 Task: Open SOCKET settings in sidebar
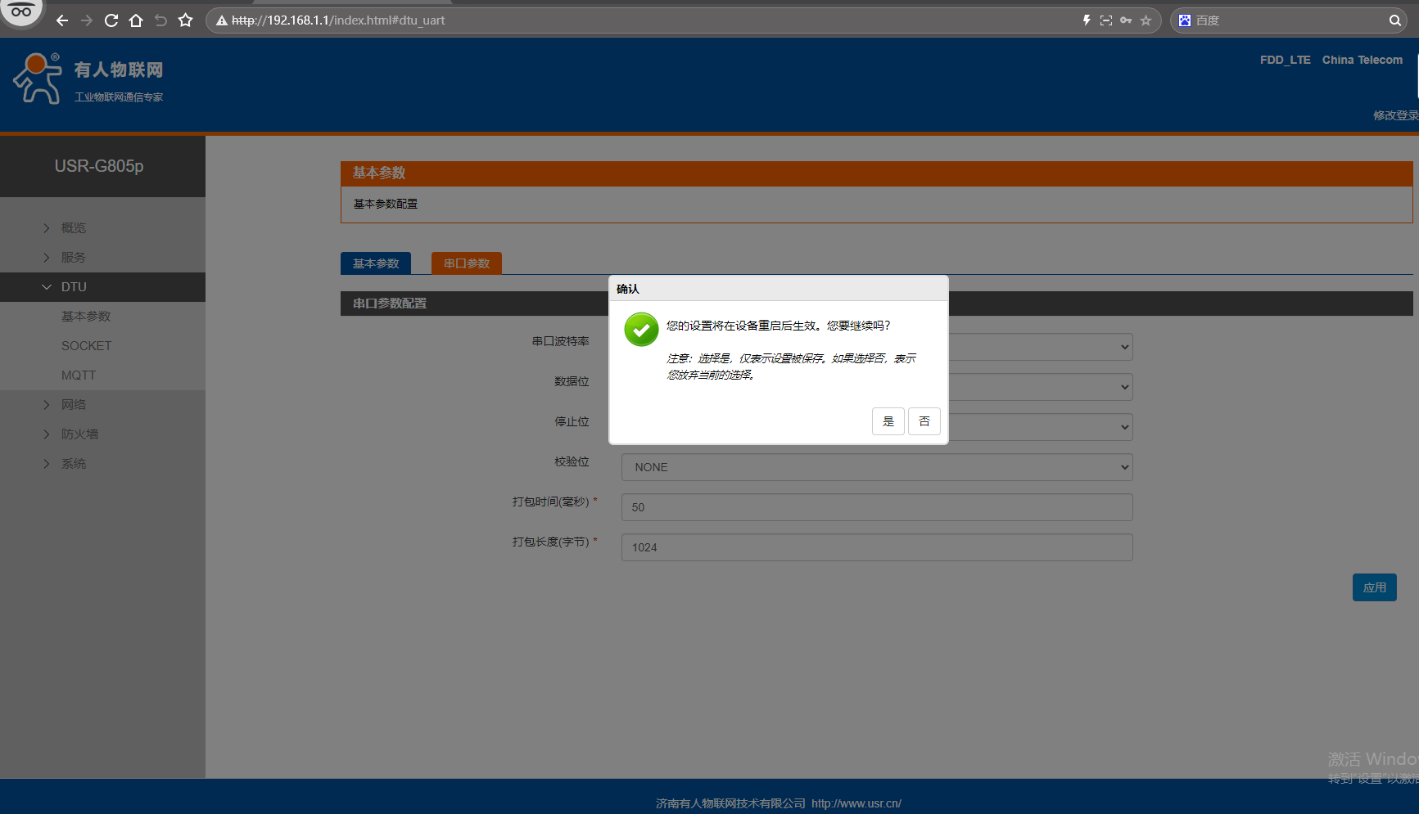86,346
